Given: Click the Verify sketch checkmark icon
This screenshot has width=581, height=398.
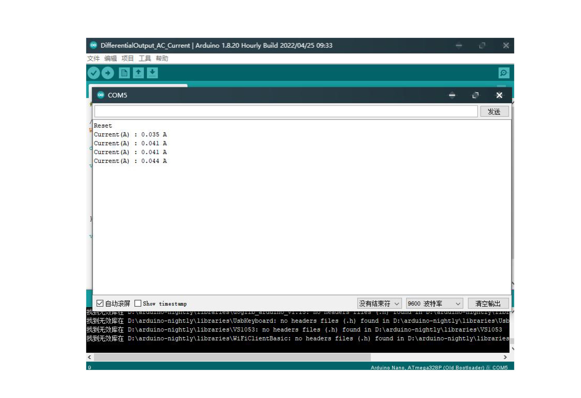Looking at the screenshot, I should click(94, 73).
